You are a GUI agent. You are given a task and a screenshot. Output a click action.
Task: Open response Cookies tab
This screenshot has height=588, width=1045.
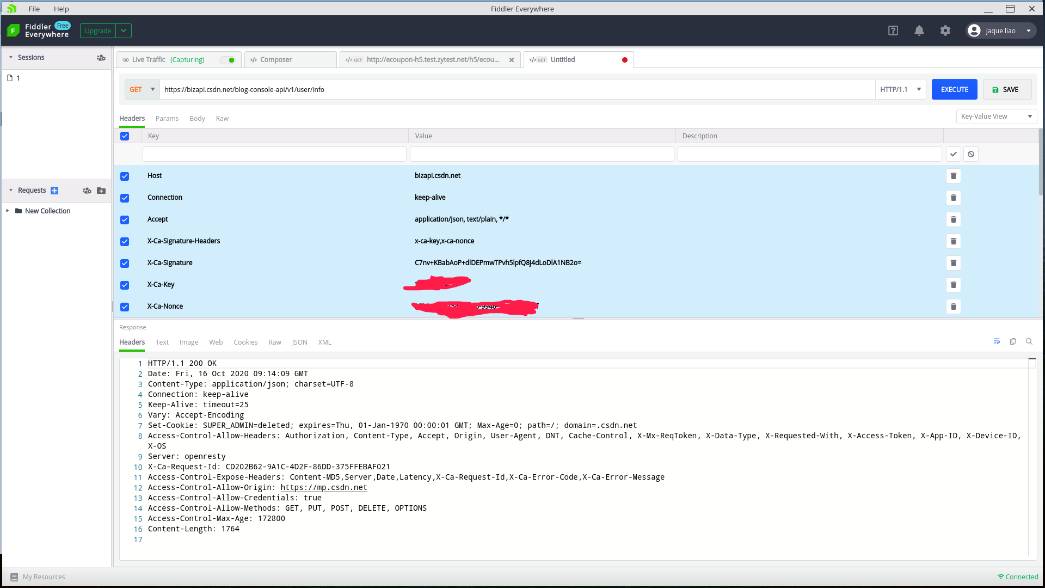(245, 342)
